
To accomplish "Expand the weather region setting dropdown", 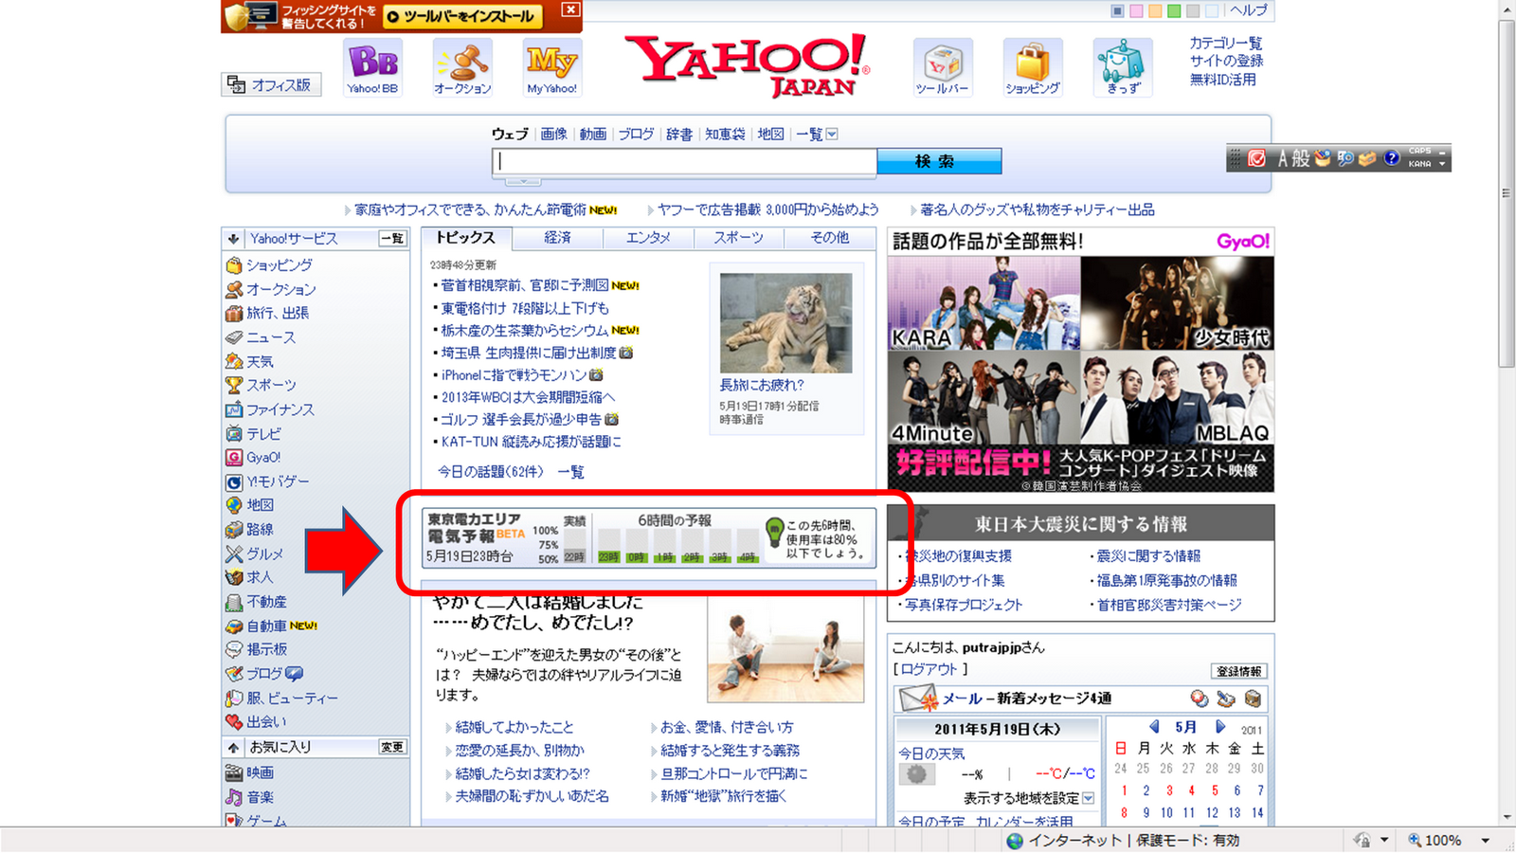I will pos(1088,798).
